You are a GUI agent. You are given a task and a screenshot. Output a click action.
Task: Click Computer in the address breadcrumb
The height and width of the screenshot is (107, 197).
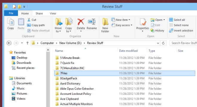click(x=47, y=43)
